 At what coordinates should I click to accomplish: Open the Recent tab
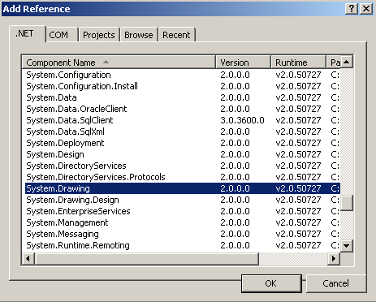coord(176,35)
